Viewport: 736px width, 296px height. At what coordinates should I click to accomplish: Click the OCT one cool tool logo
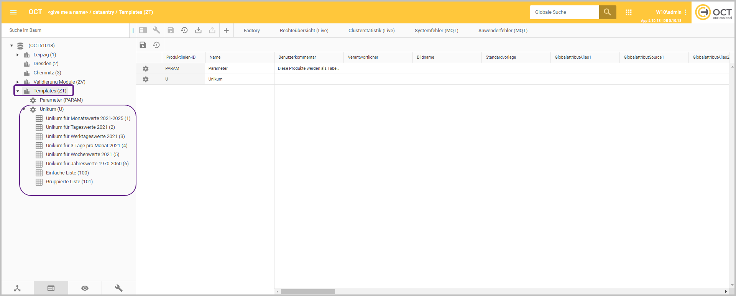click(x=713, y=12)
